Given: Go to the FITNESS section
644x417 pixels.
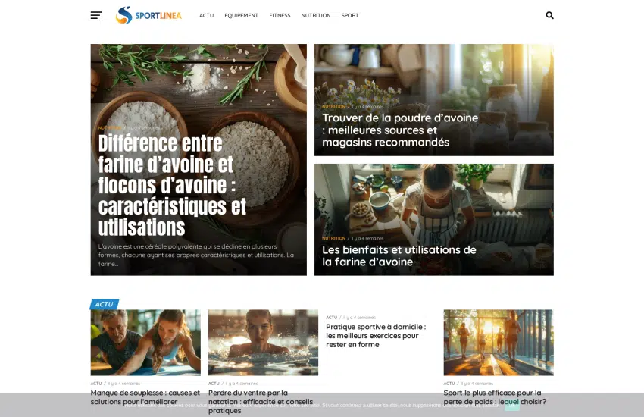Looking at the screenshot, I should click(280, 15).
